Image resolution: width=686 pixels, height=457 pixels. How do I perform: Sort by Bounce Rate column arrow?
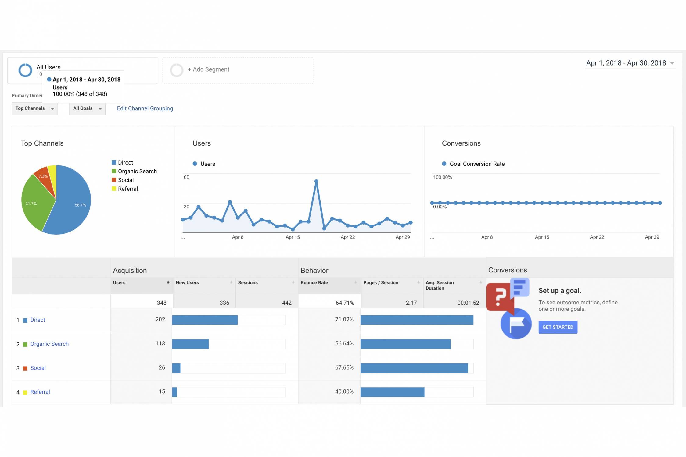pyautogui.click(x=356, y=282)
